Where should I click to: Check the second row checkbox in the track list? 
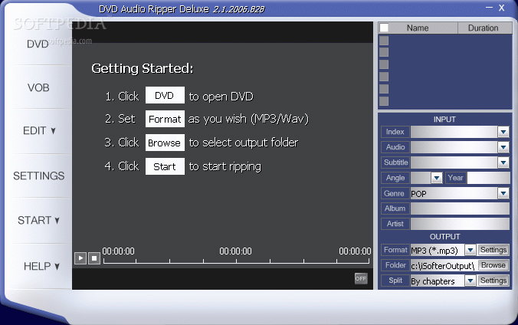[x=384, y=52]
